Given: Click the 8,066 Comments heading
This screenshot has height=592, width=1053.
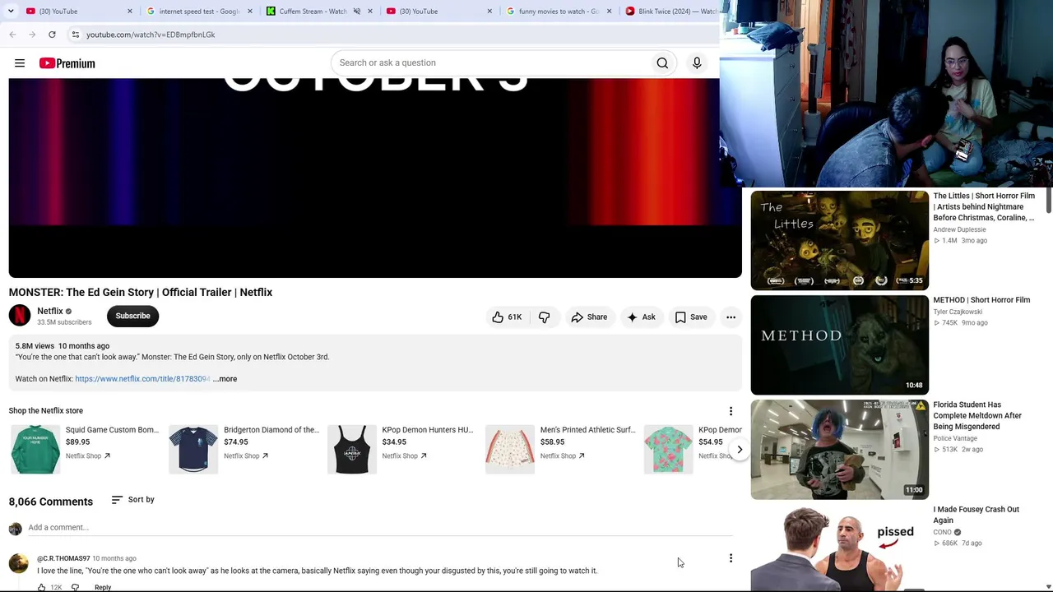Looking at the screenshot, I should coord(51,502).
